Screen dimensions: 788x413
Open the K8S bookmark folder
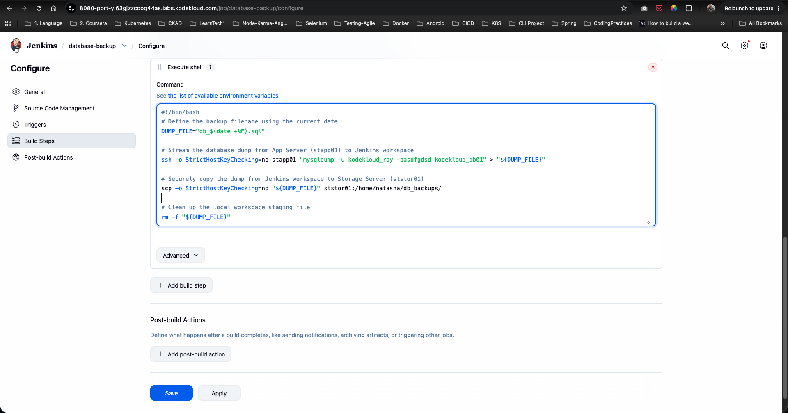coord(492,23)
